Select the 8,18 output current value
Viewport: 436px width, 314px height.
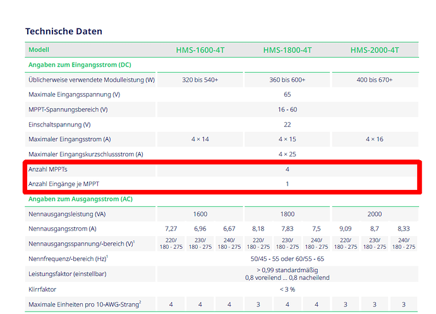tap(258, 229)
